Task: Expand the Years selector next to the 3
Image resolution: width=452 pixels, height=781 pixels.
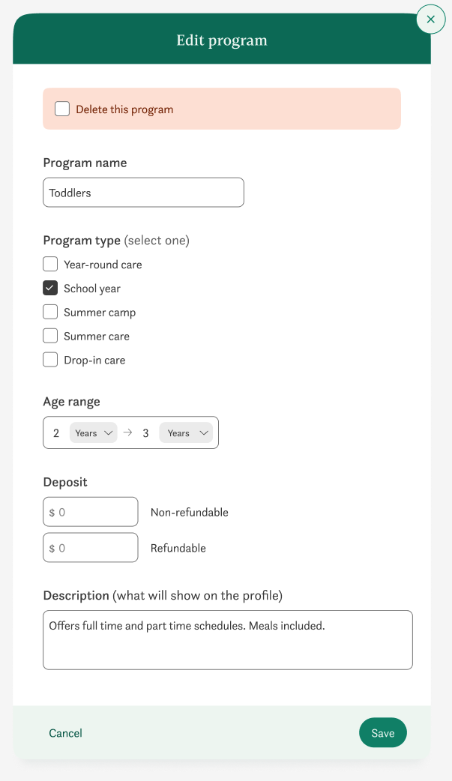Action: tap(186, 432)
